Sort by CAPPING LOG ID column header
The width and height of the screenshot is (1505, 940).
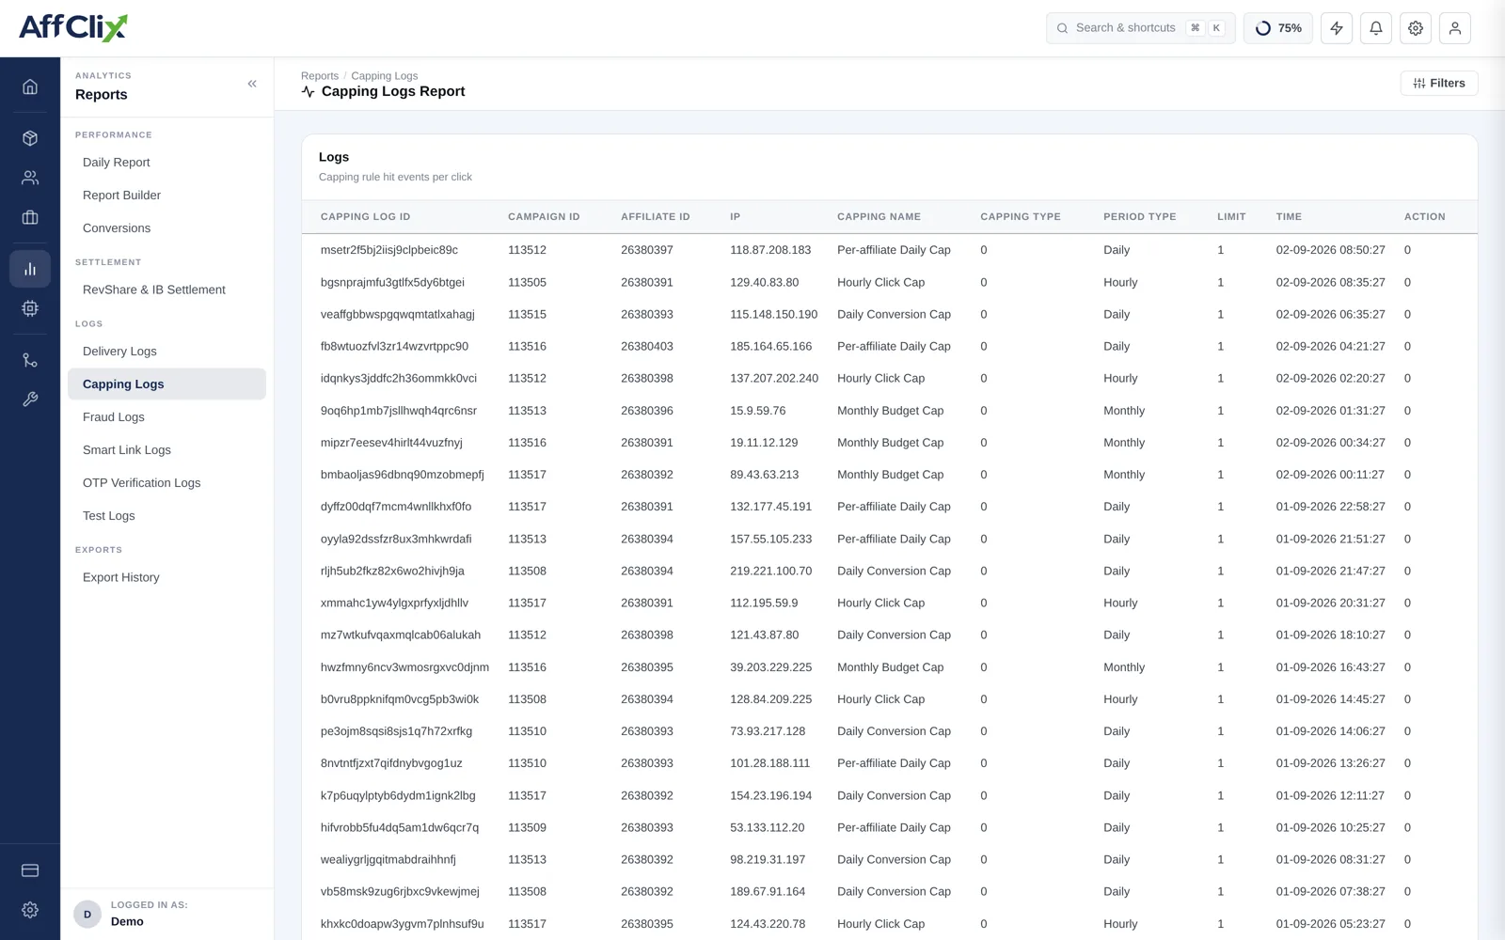point(365,217)
